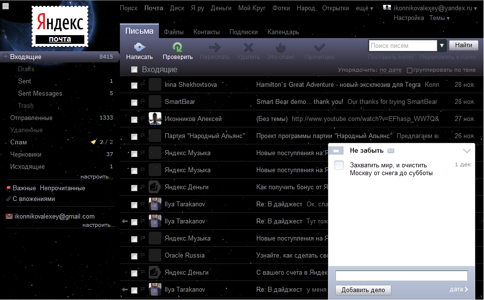Click the Переслать forward arrow icon

214,47
